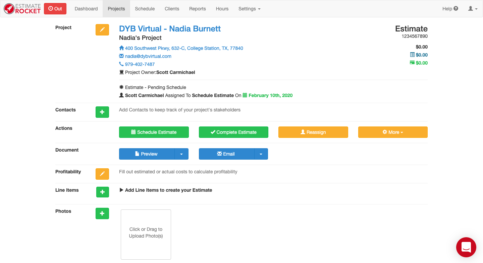Add a contact with the plus button

click(102, 112)
